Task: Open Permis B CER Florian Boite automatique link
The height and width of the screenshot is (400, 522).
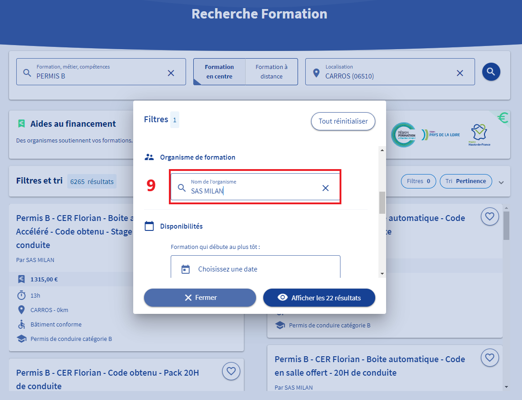Action: click(369, 366)
